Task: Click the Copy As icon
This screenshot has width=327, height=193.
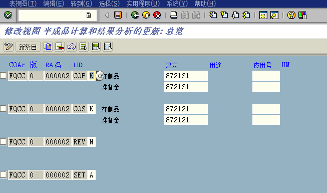Action: pyautogui.click(x=48, y=47)
